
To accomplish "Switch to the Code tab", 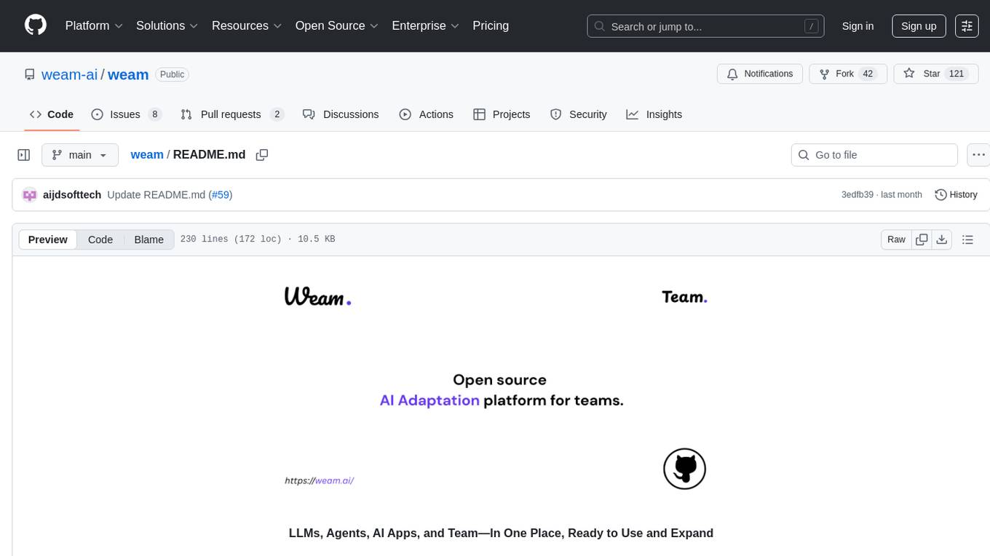I will pos(52,114).
